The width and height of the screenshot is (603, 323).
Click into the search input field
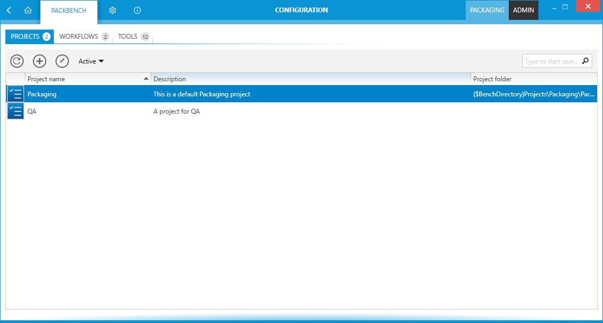pyautogui.click(x=551, y=61)
